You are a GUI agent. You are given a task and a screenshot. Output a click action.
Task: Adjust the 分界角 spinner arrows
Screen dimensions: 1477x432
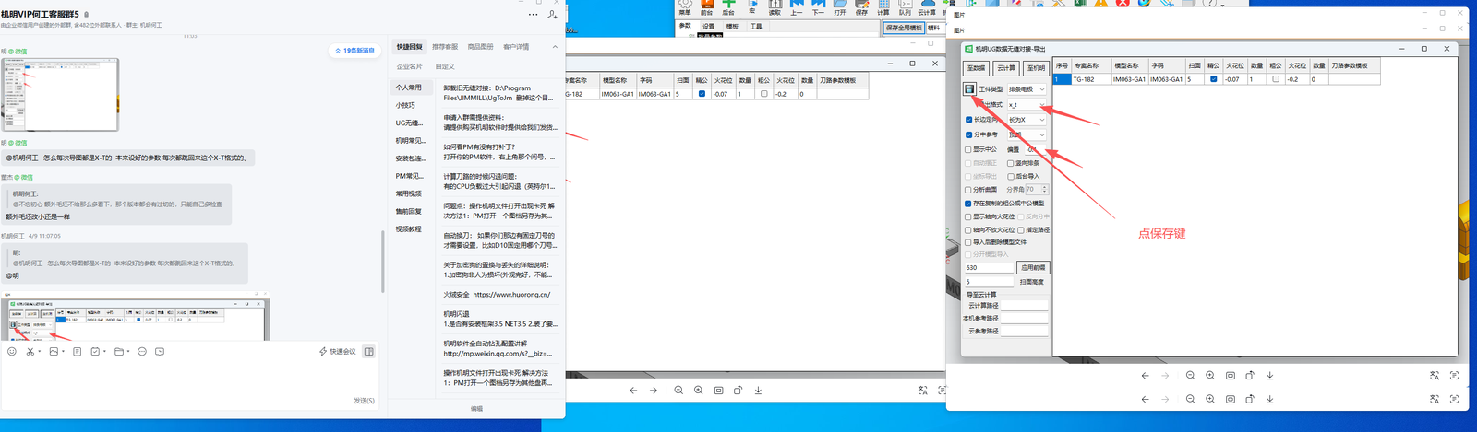[x=1045, y=190]
